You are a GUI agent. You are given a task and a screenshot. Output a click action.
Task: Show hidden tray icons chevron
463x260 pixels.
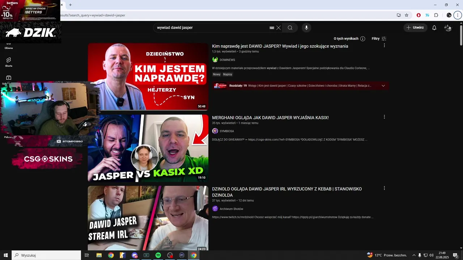(414, 255)
